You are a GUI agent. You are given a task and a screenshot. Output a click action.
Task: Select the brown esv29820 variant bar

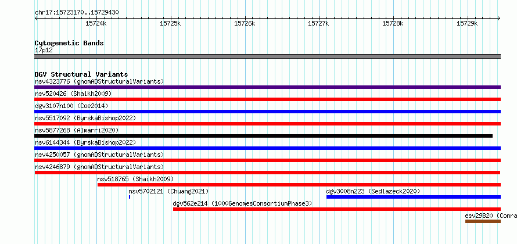[x=483, y=221]
